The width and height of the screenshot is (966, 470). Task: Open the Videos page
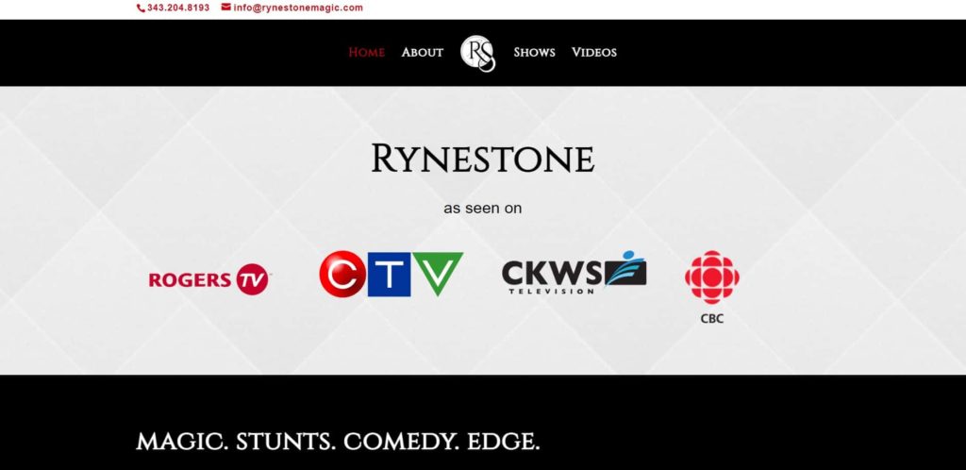click(594, 52)
